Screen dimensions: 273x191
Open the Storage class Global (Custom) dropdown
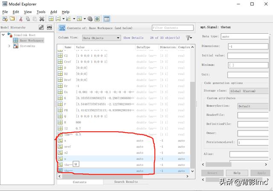tap(249, 91)
